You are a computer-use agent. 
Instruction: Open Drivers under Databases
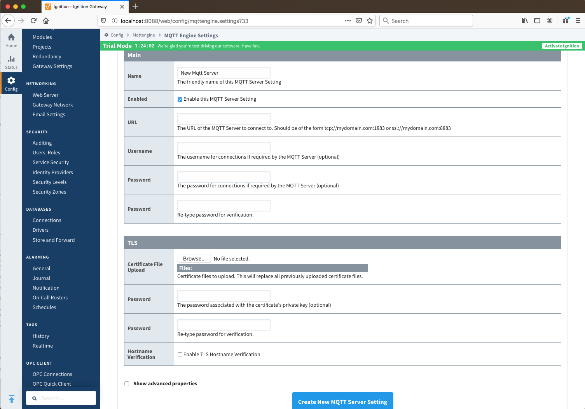(x=41, y=230)
